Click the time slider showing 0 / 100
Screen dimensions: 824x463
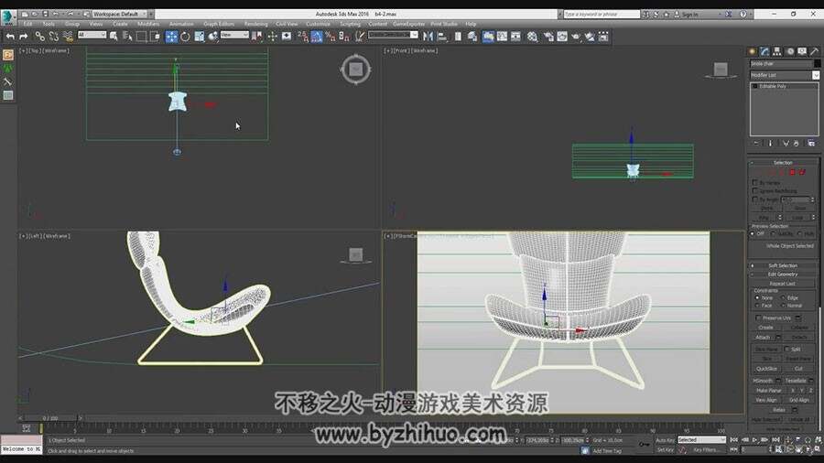(50, 418)
